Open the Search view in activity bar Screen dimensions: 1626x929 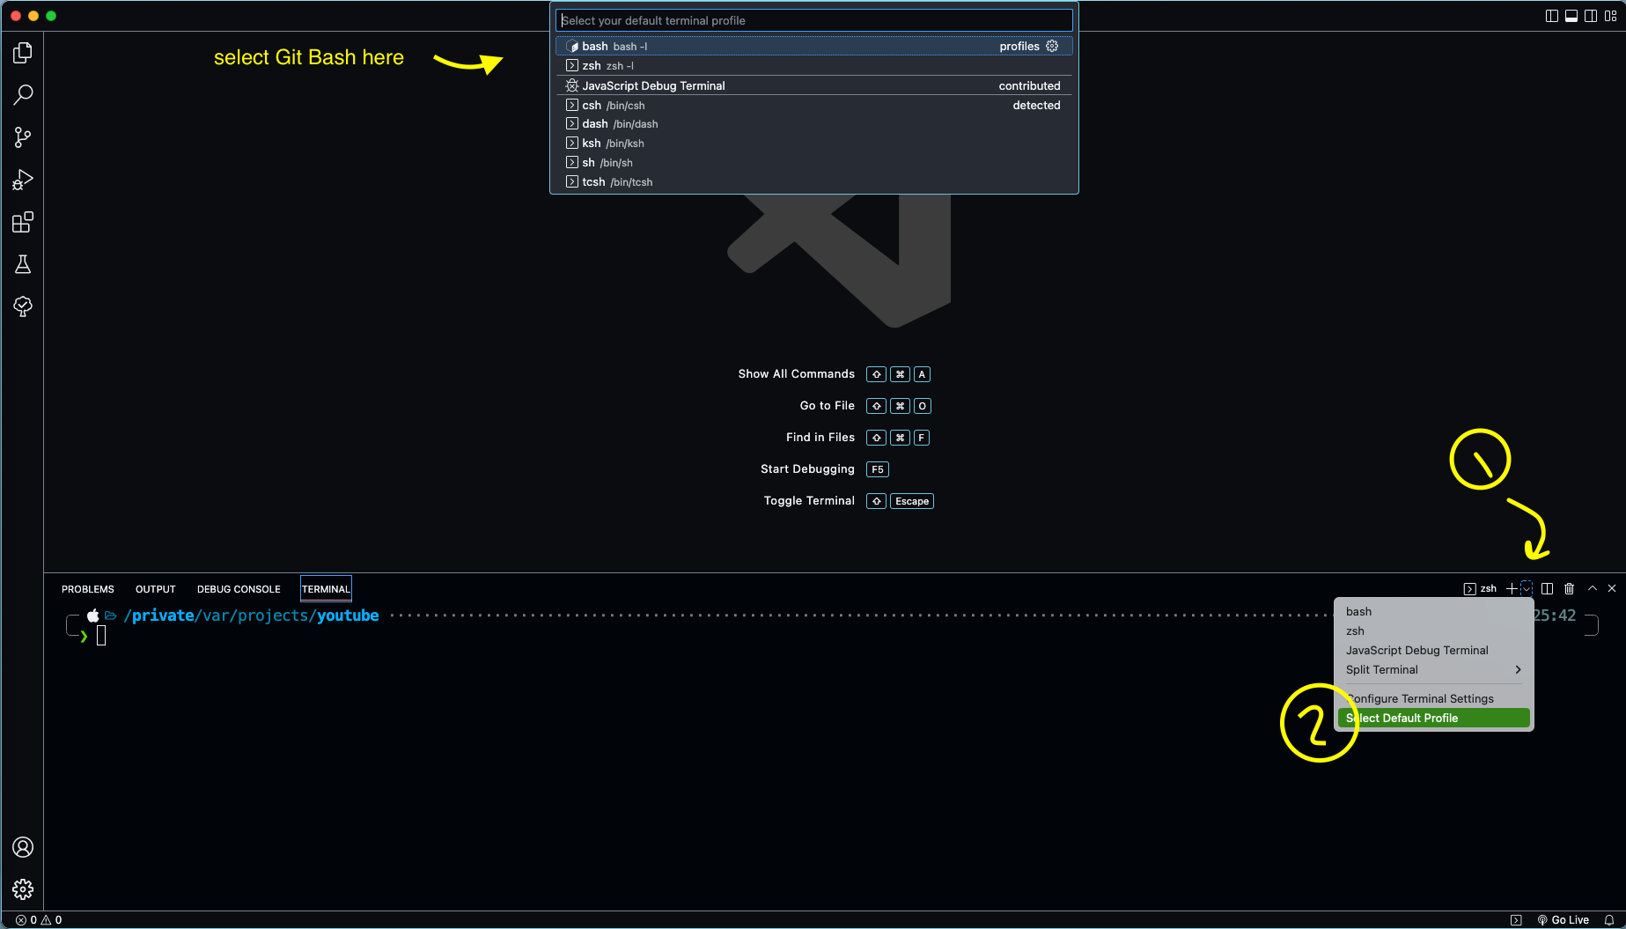click(x=23, y=95)
